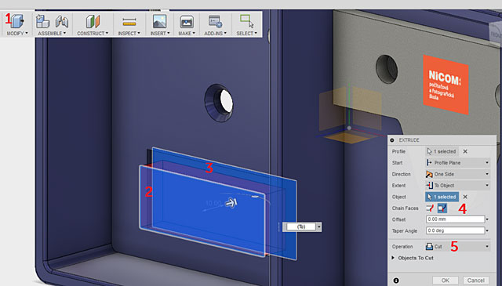Expand the Objects To Cut section
Viewport: 502px width, 286px height.
click(413, 258)
